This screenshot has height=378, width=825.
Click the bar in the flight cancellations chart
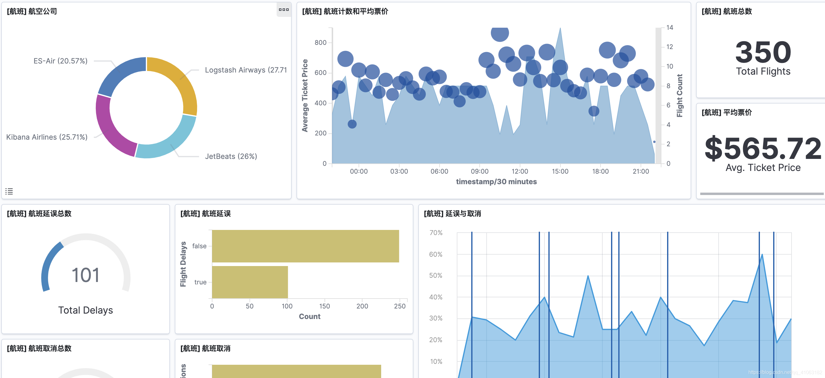pos(296,371)
